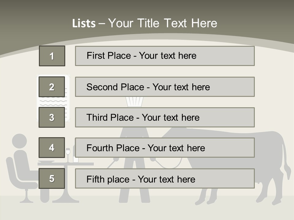Select the Fourth Place text bar
Image resolution: width=294 pixels, height=220 pixels.
tap(165, 148)
